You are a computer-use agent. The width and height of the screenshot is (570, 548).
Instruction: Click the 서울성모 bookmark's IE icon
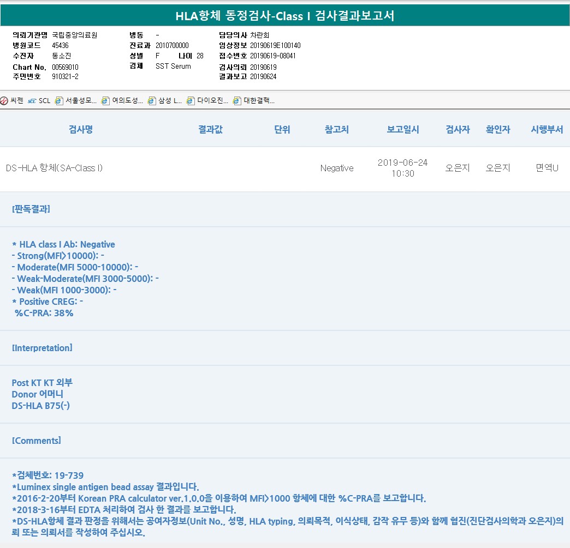(59, 101)
